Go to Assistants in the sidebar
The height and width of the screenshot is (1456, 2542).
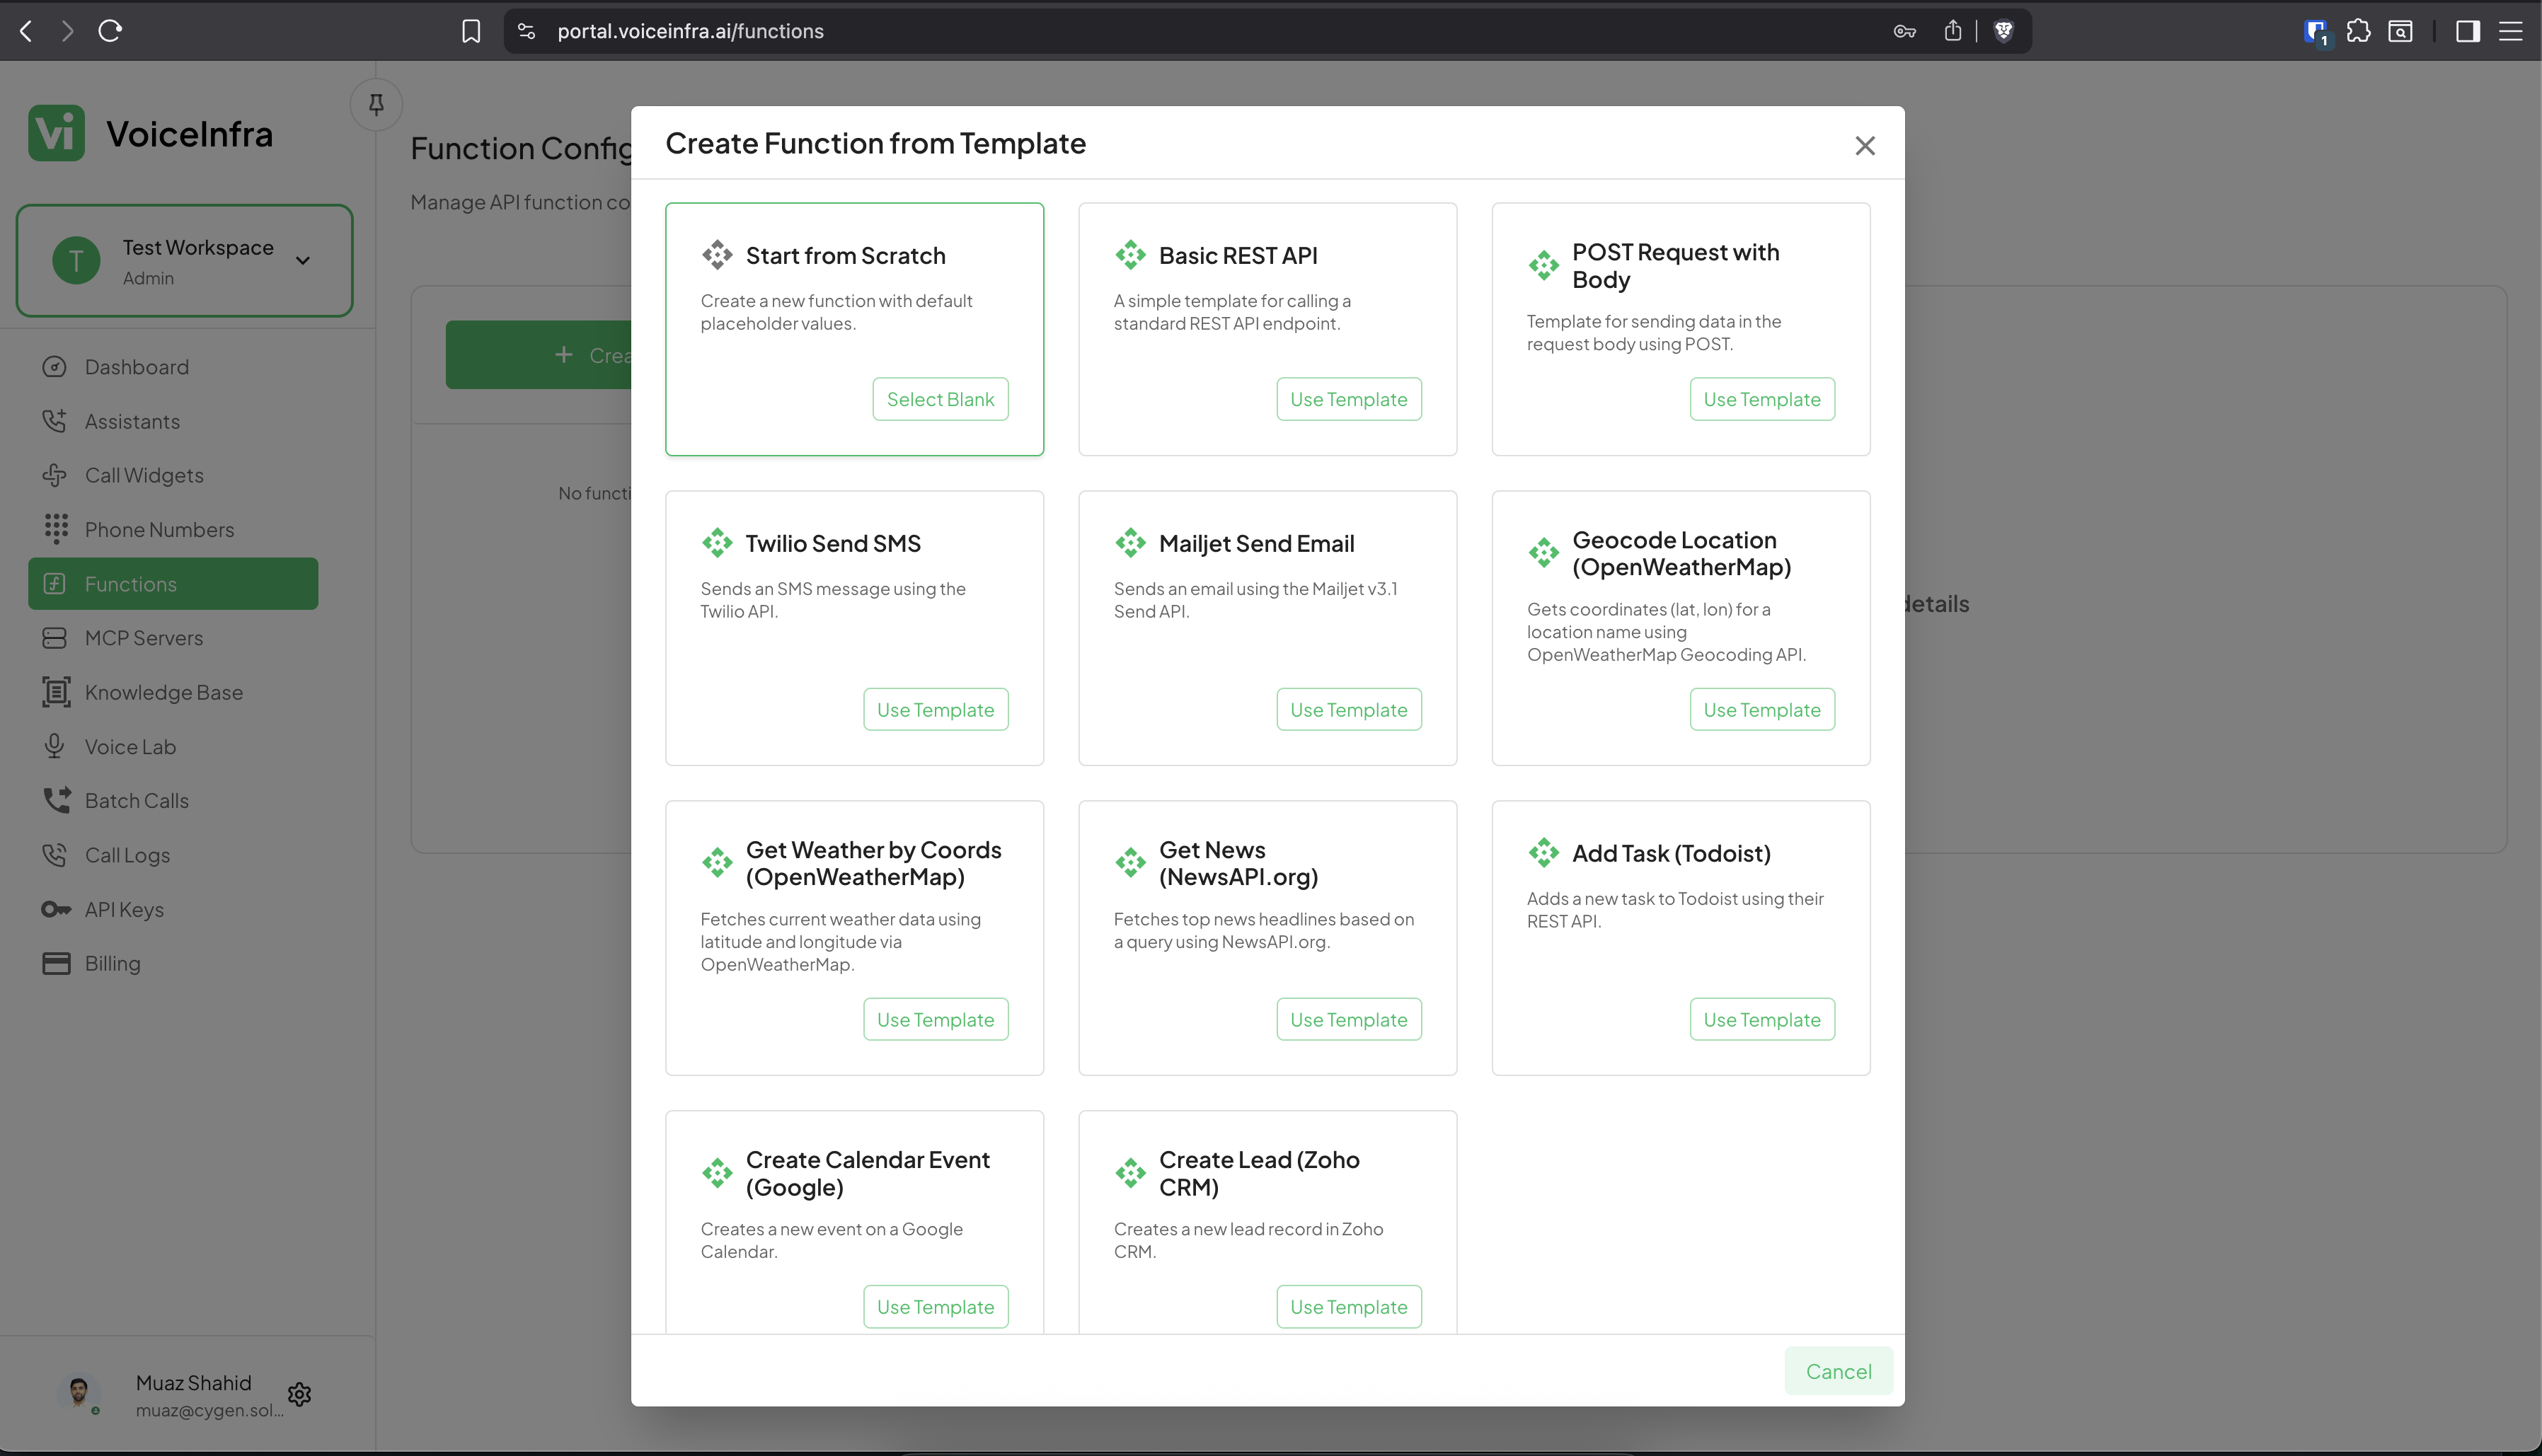click(173, 421)
